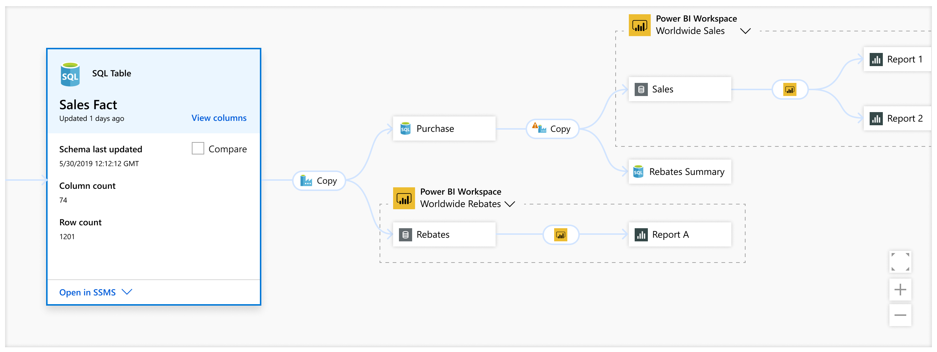Image resolution: width=937 pixels, height=352 pixels.
Task: Click the warning icon on the second Copy node
Action: click(x=535, y=126)
